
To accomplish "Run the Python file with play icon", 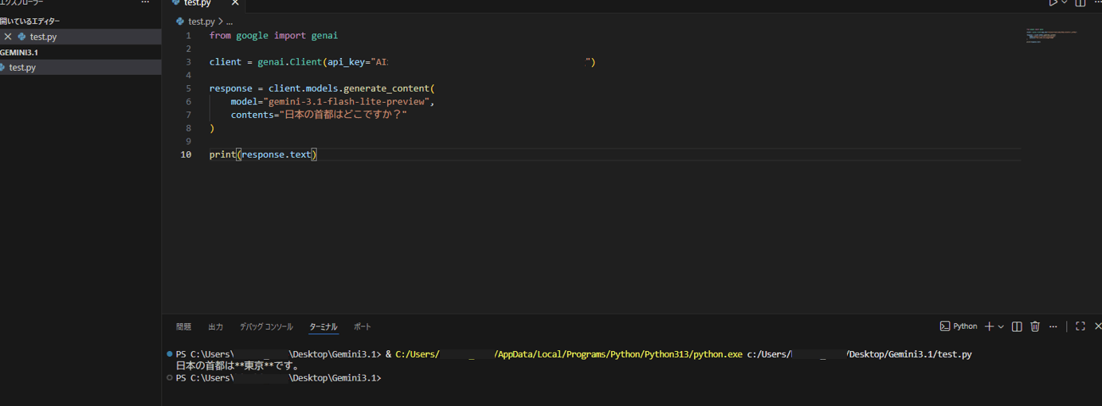I will tap(1053, 3).
